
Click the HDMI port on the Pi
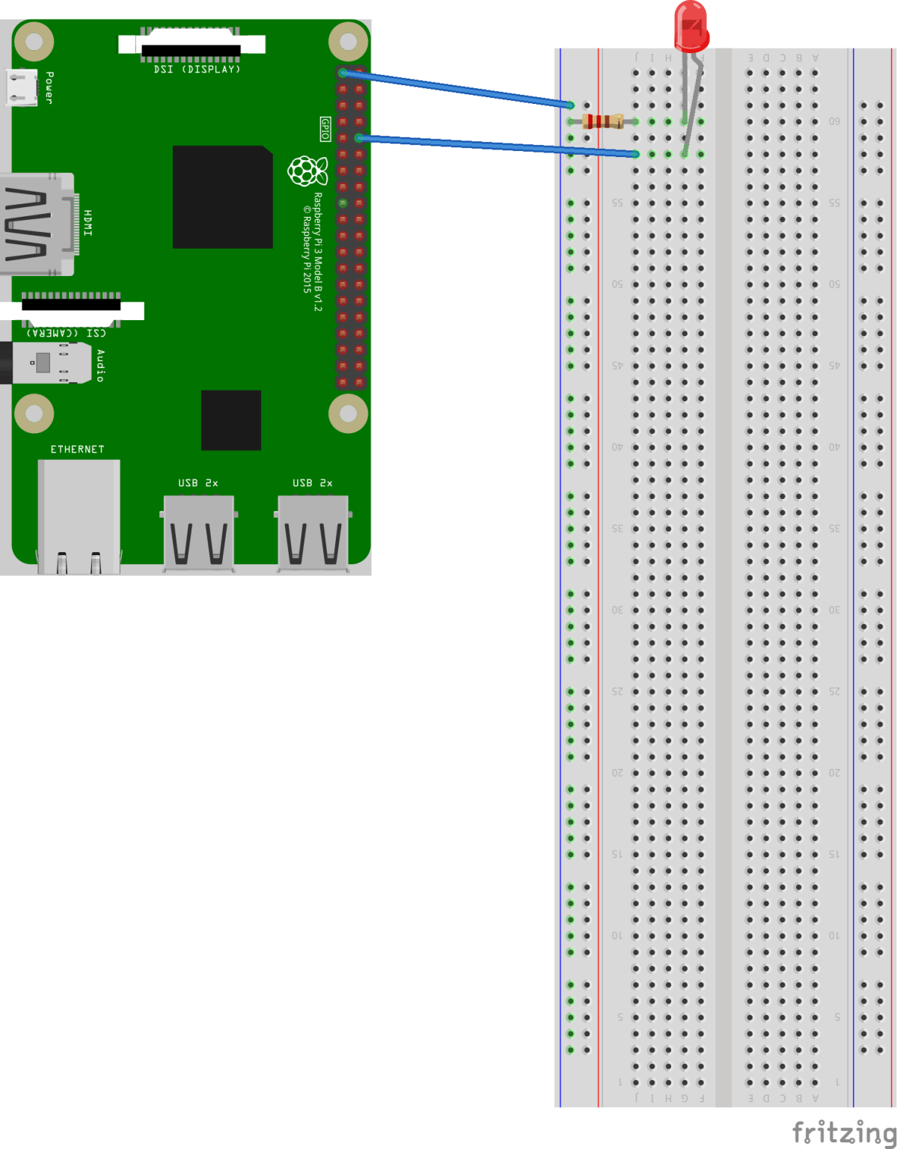[x=39, y=224]
